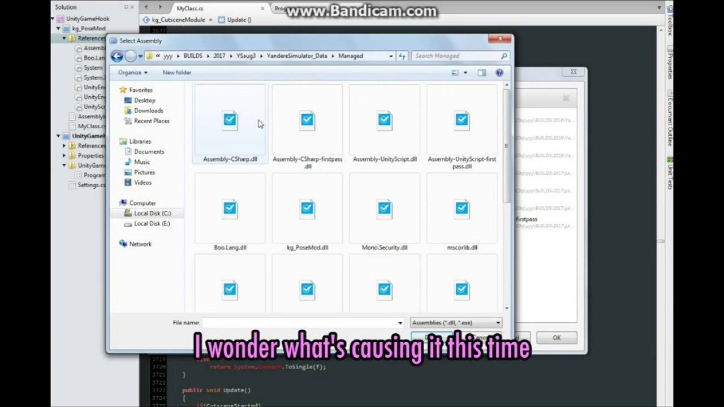
Task: Open the Unit Tests side tab
Action: (670, 173)
